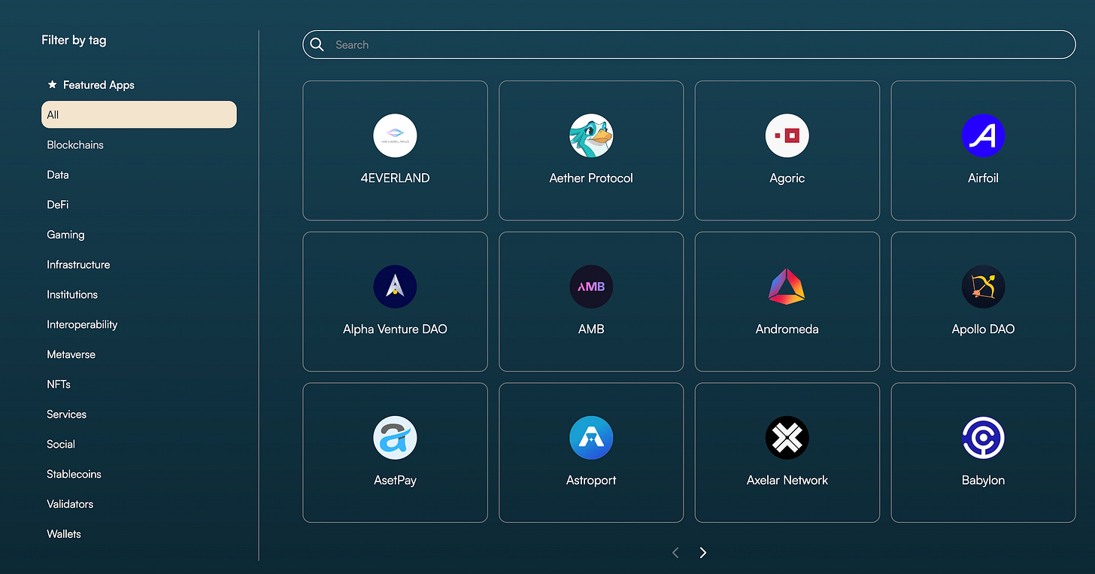Select the AsetPay logo icon

[395, 438]
